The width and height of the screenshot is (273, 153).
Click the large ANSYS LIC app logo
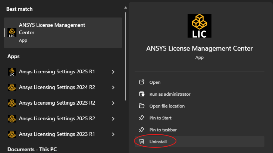199,26
